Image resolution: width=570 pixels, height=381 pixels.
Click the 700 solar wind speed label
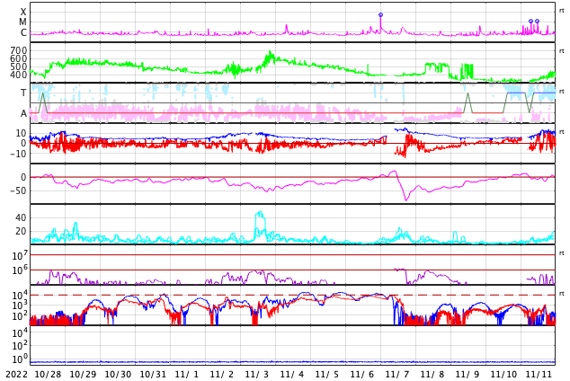(x=19, y=50)
